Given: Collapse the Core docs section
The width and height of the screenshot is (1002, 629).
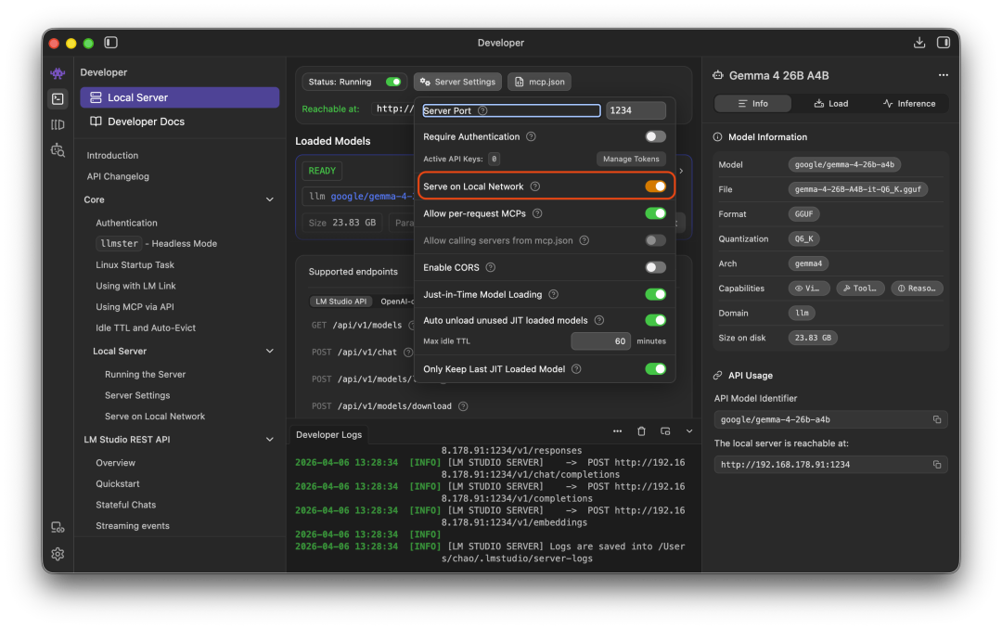Looking at the screenshot, I should click(270, 200).
